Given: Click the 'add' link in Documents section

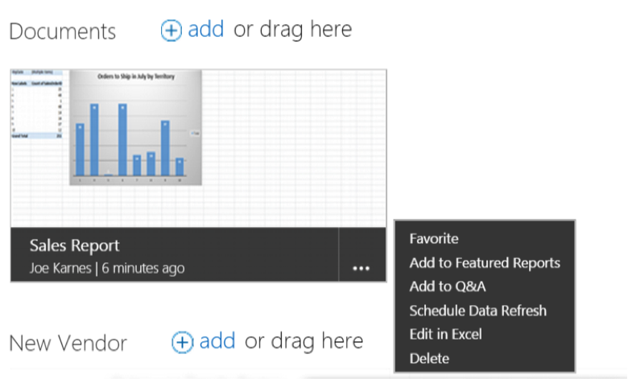Looking at the screenshot, I should coord(205,30).
